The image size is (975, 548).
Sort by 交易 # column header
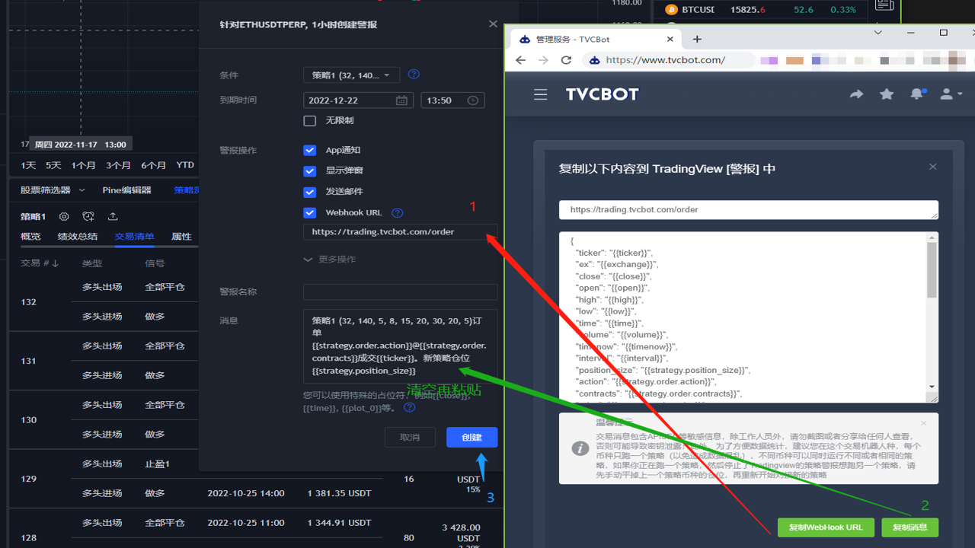click(x=40, y=263)
